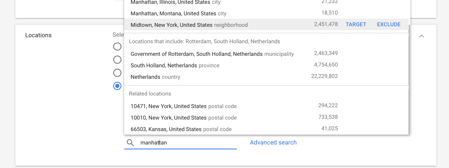The height and width of the screenshot is (168, 449).
Task: Select the Midtown, New York row
Action: [x=266, y=25]
